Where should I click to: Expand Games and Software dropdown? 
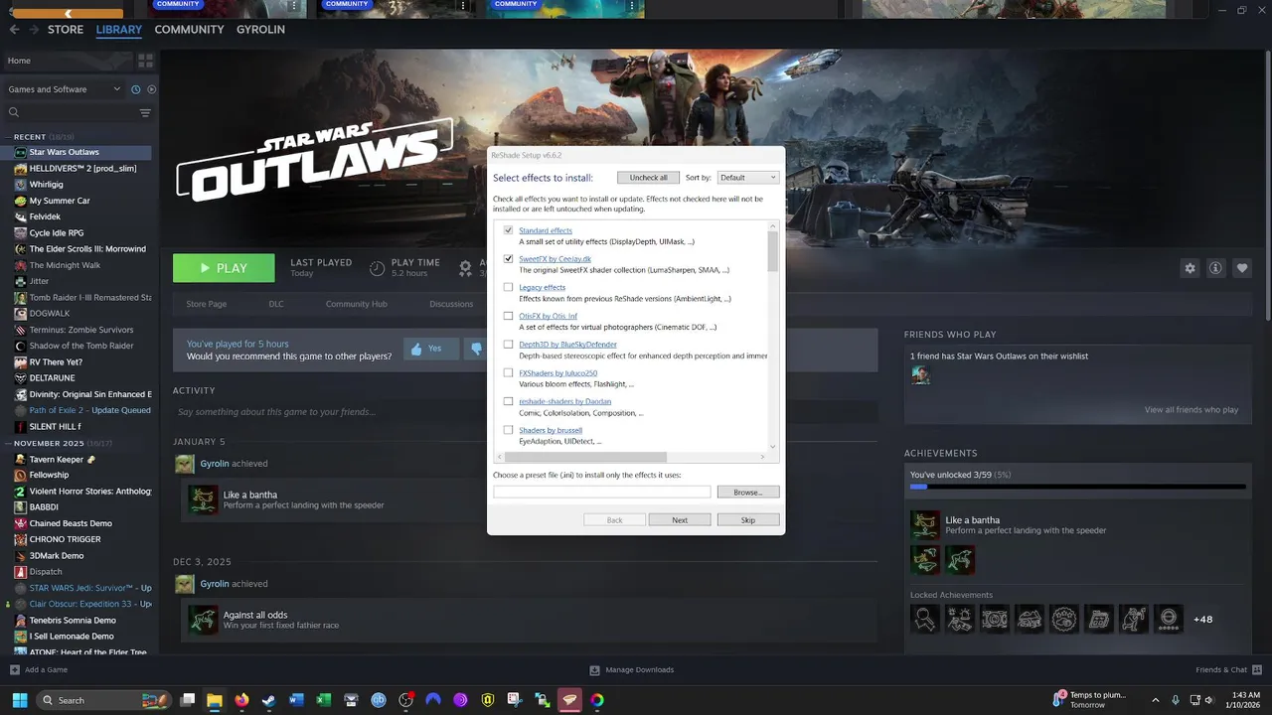pyautogui.click(x=65, y=89)
